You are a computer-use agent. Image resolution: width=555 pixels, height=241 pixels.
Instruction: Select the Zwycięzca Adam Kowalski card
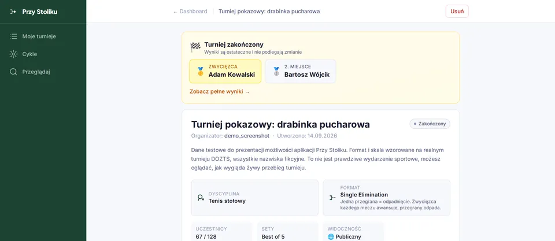(225, 71)
